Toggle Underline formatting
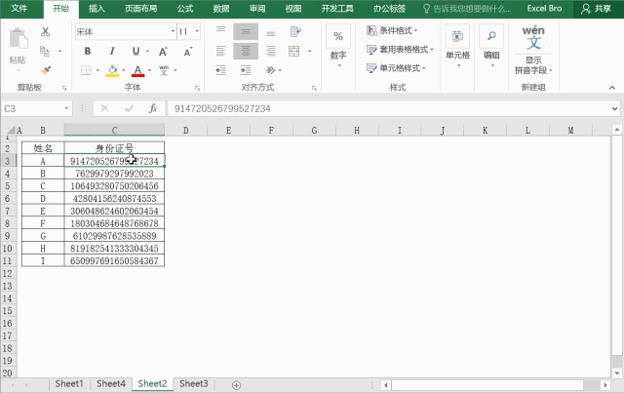624x393 pixels. click(136, 51)
